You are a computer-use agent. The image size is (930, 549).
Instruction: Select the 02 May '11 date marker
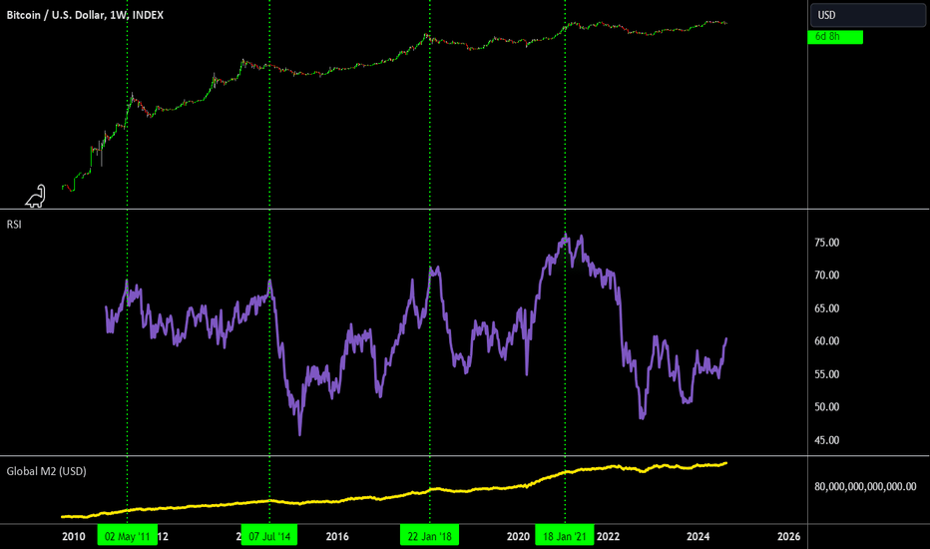point(128,536)
